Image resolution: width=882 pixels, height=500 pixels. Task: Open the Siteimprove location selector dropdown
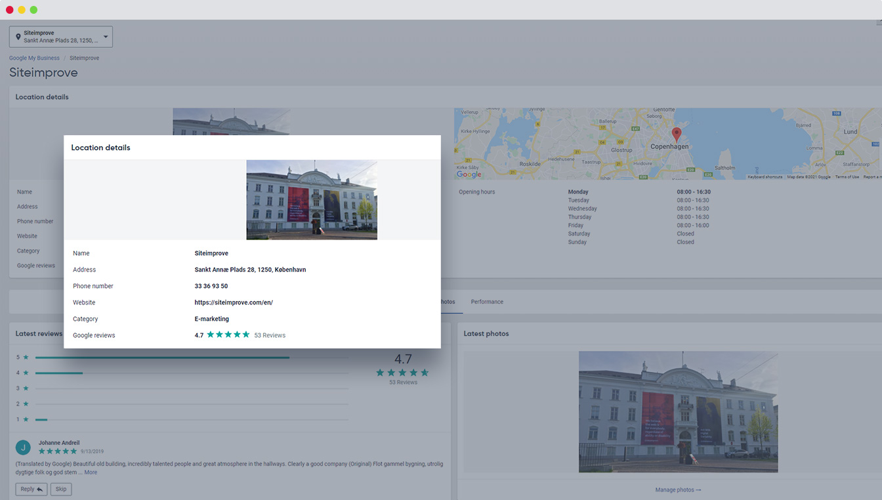coord(61,37)
